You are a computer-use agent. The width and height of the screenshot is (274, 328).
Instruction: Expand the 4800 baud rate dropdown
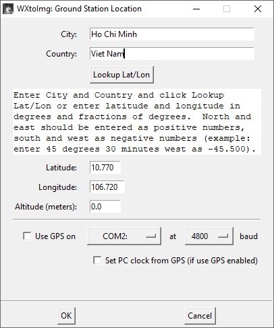click(209, 236)
